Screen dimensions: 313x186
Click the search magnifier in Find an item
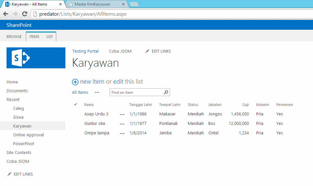point(166,93)
